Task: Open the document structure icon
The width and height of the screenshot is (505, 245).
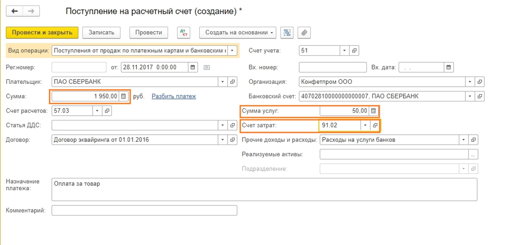Action: [x=287, y=32]
